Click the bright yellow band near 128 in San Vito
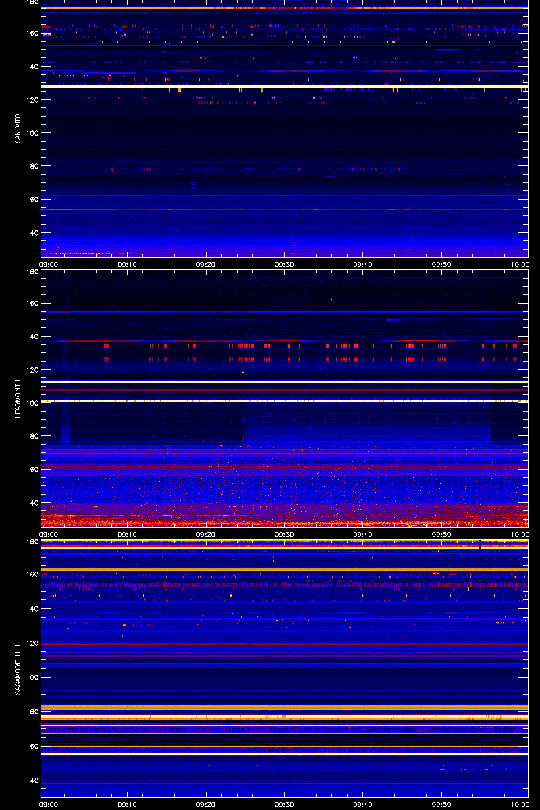The image size is (540, 810). 284,87
